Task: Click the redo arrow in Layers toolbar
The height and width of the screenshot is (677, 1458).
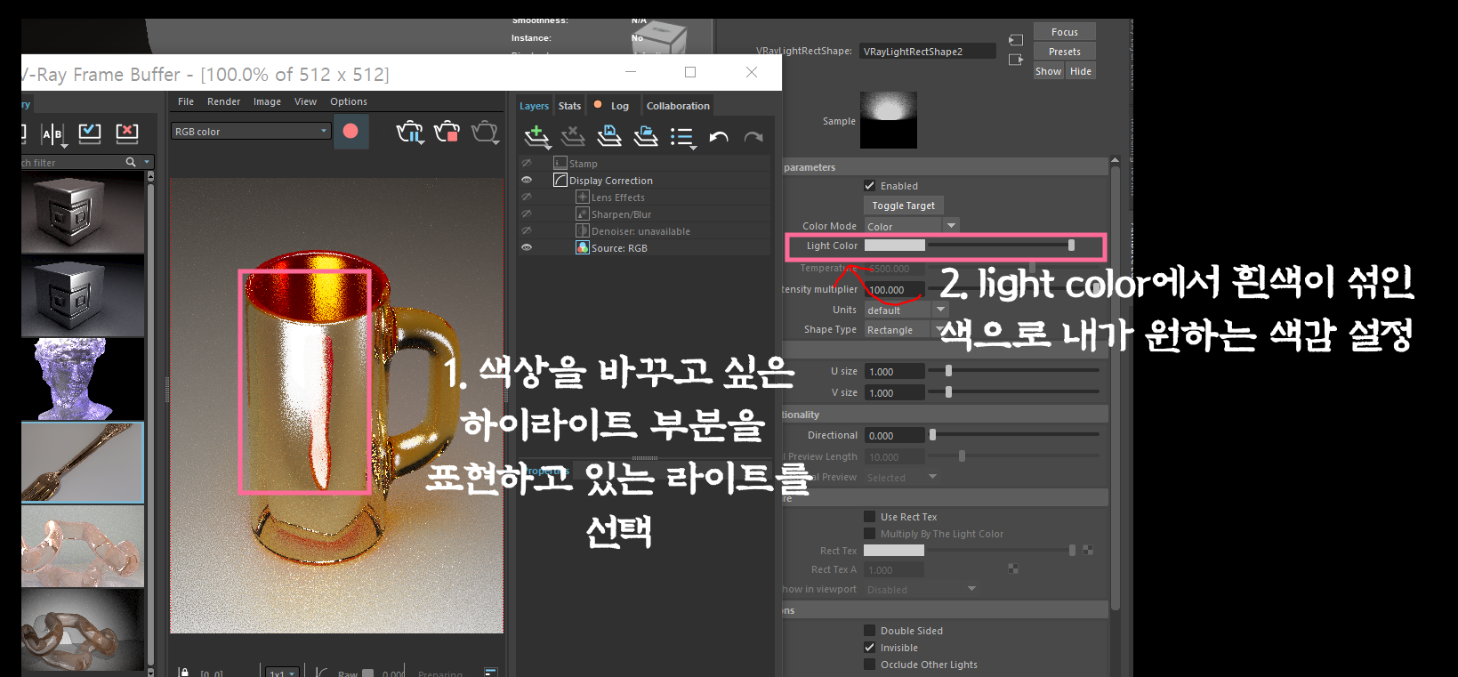Action: (753, 137)
